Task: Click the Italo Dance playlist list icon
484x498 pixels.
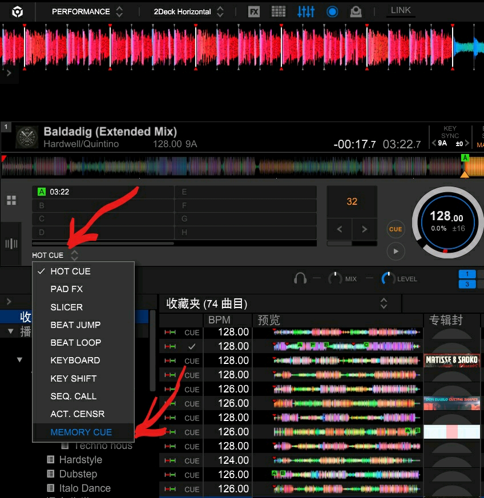Action: [x=50, y=488]
